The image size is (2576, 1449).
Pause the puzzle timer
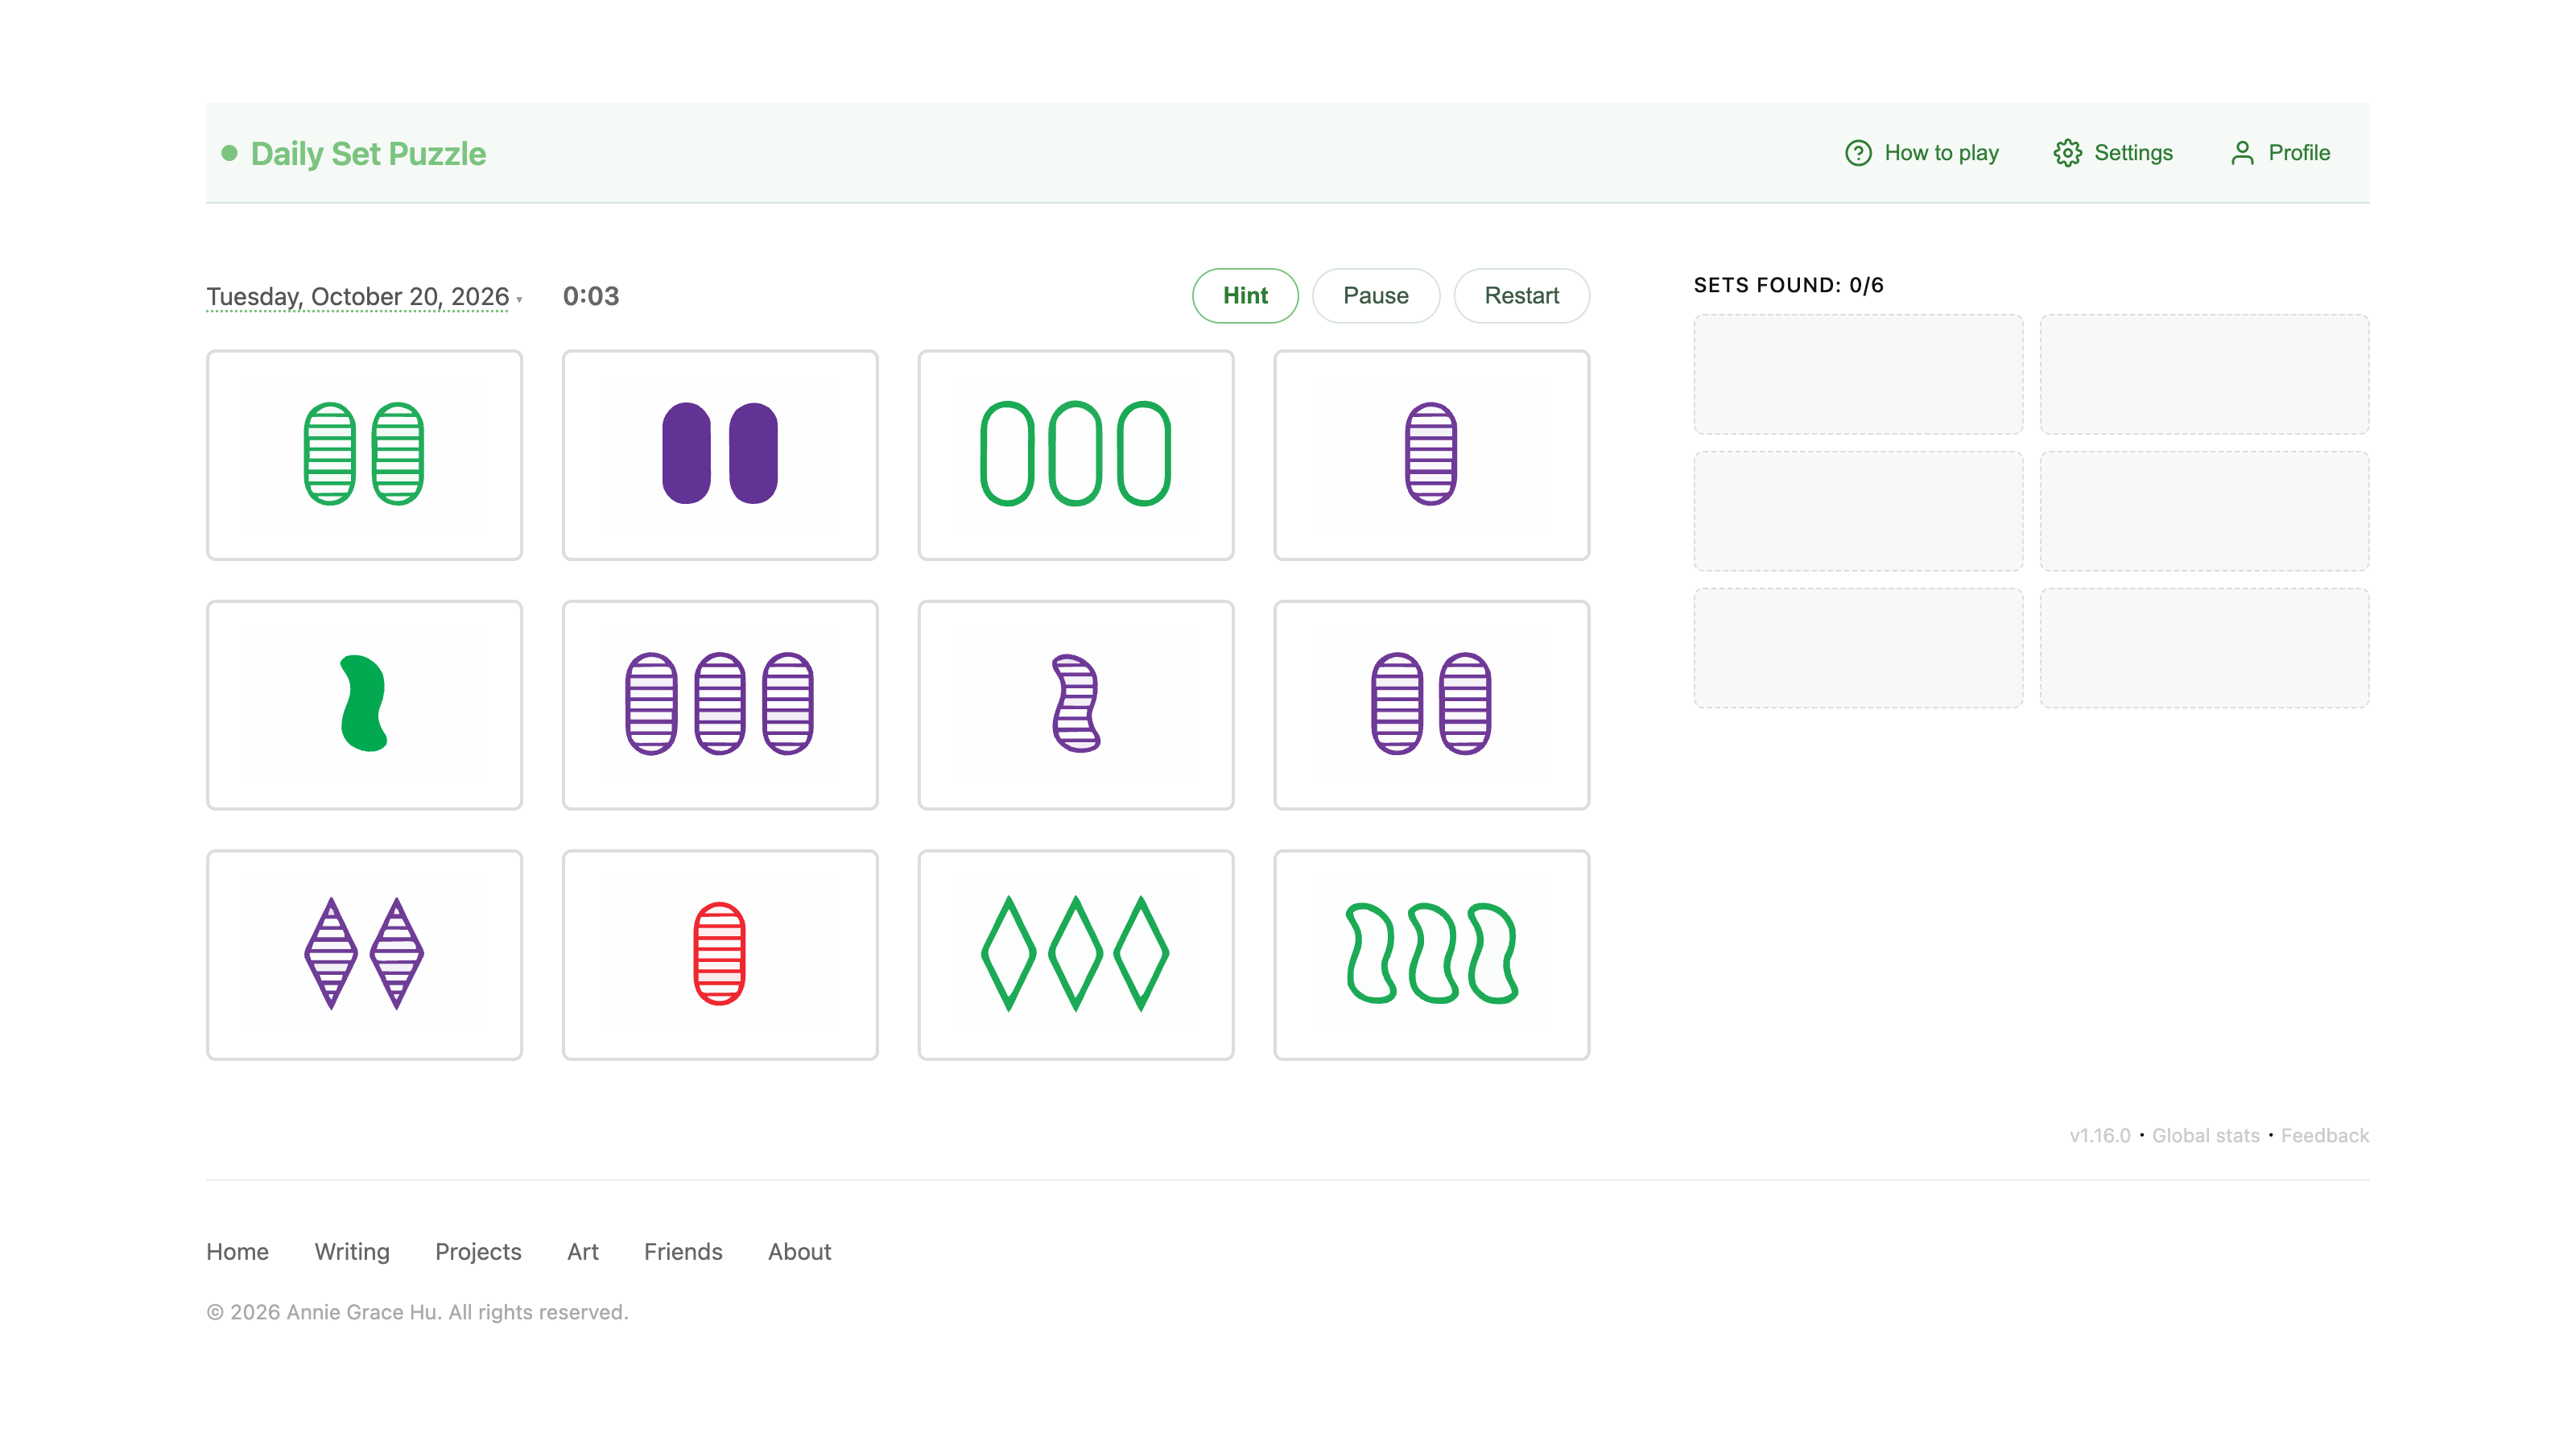(1375, 295)
